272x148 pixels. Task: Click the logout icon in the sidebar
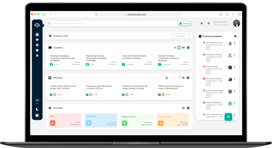point(37,115)
